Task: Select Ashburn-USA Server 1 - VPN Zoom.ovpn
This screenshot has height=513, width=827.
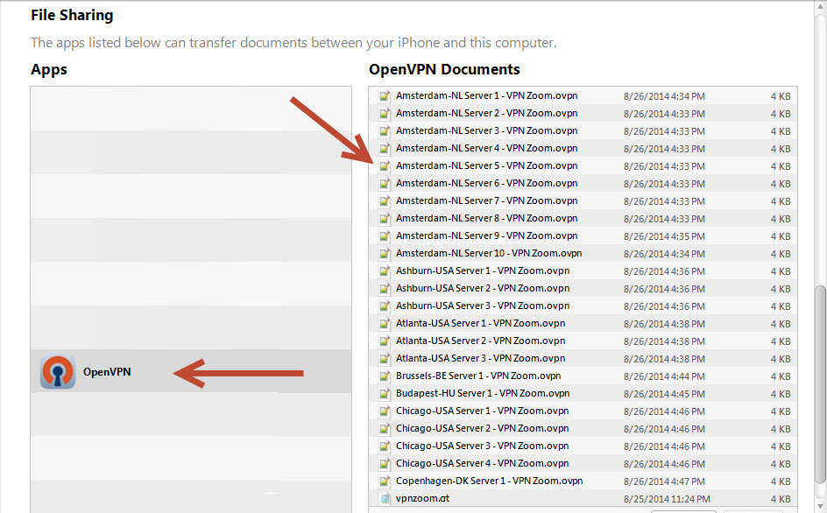Action: 483,271
